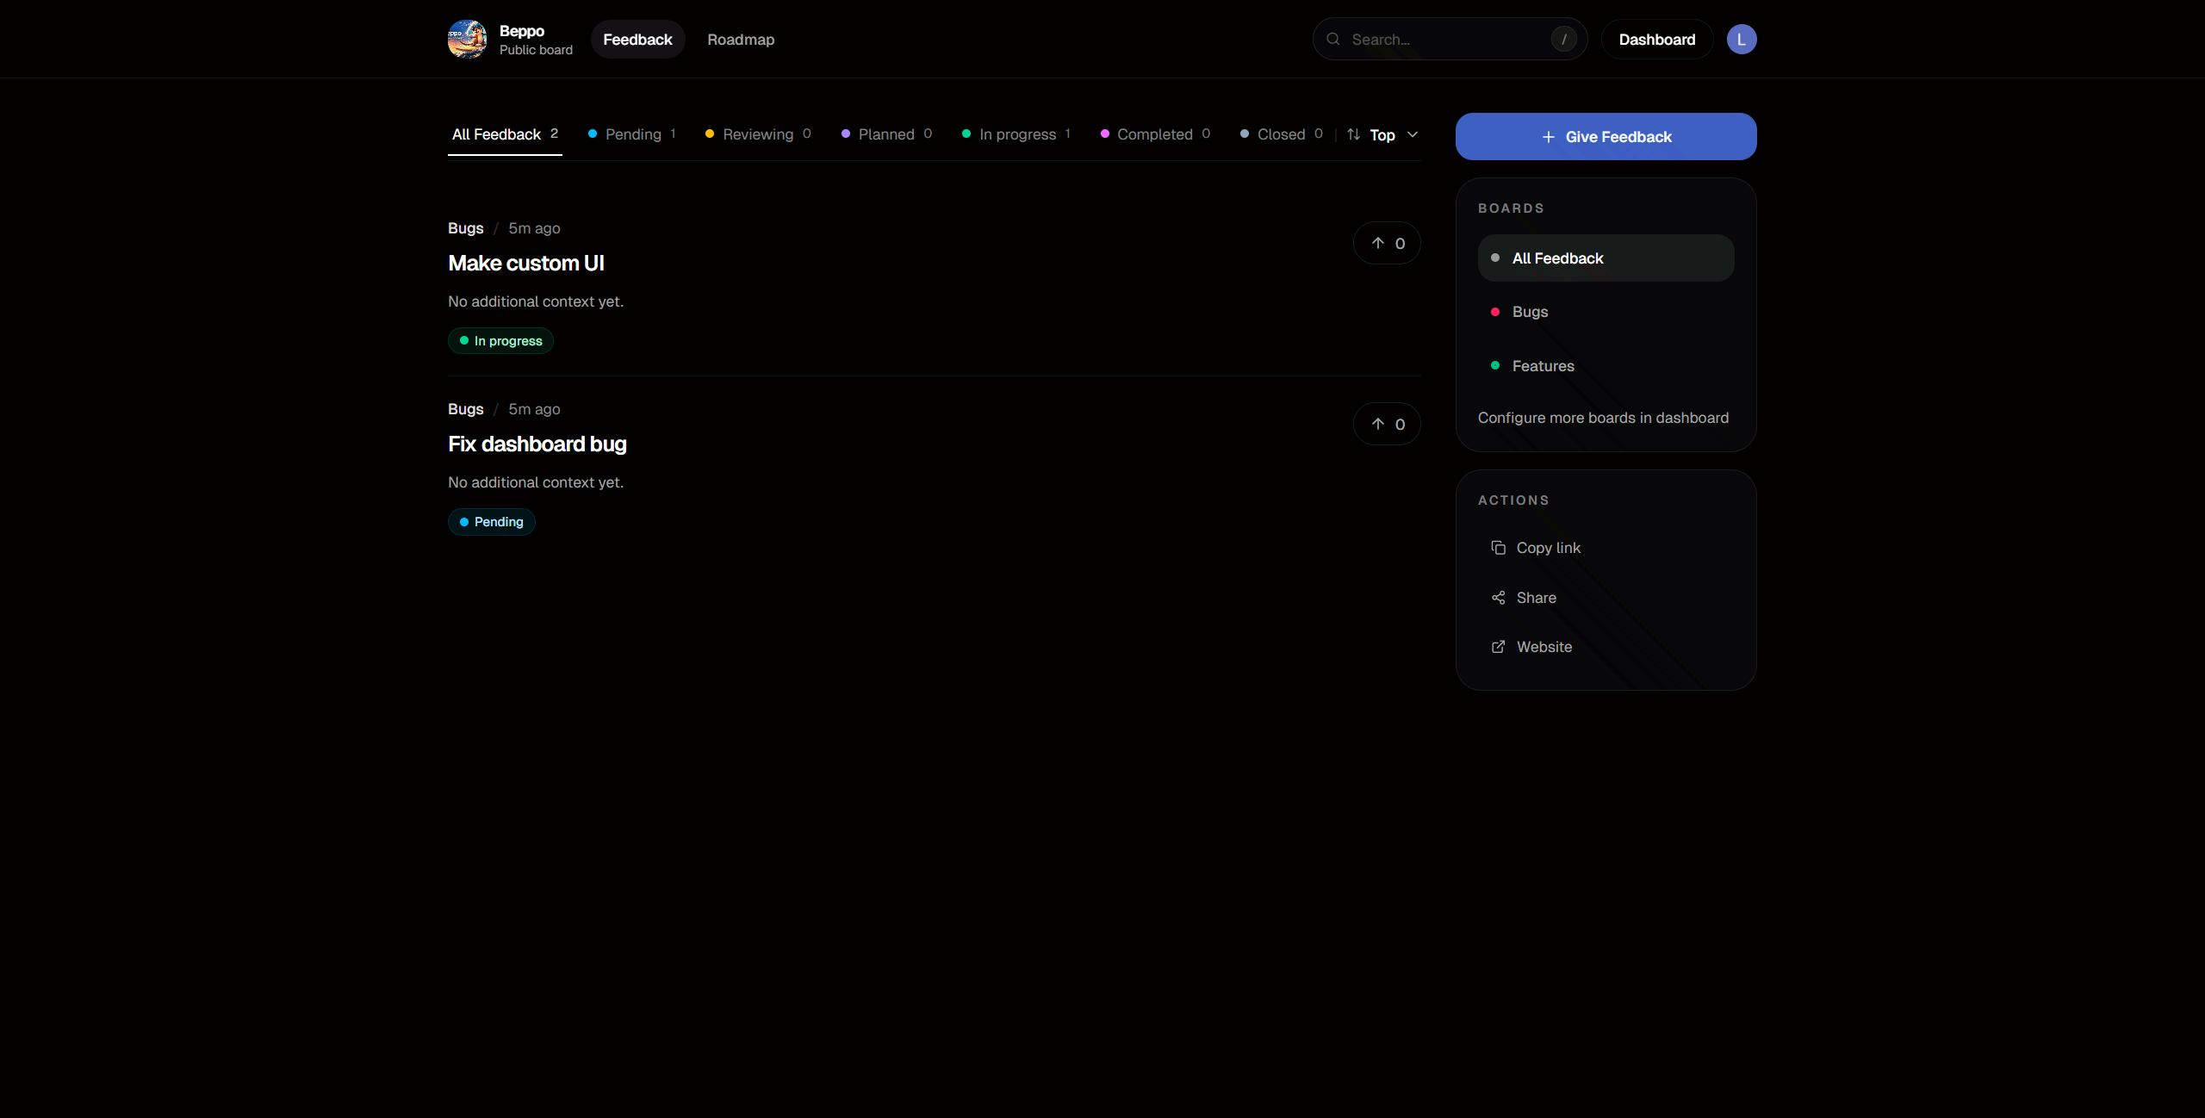
Task: Switch to the Roadmap tab
Action: click(x=740, y=39)
